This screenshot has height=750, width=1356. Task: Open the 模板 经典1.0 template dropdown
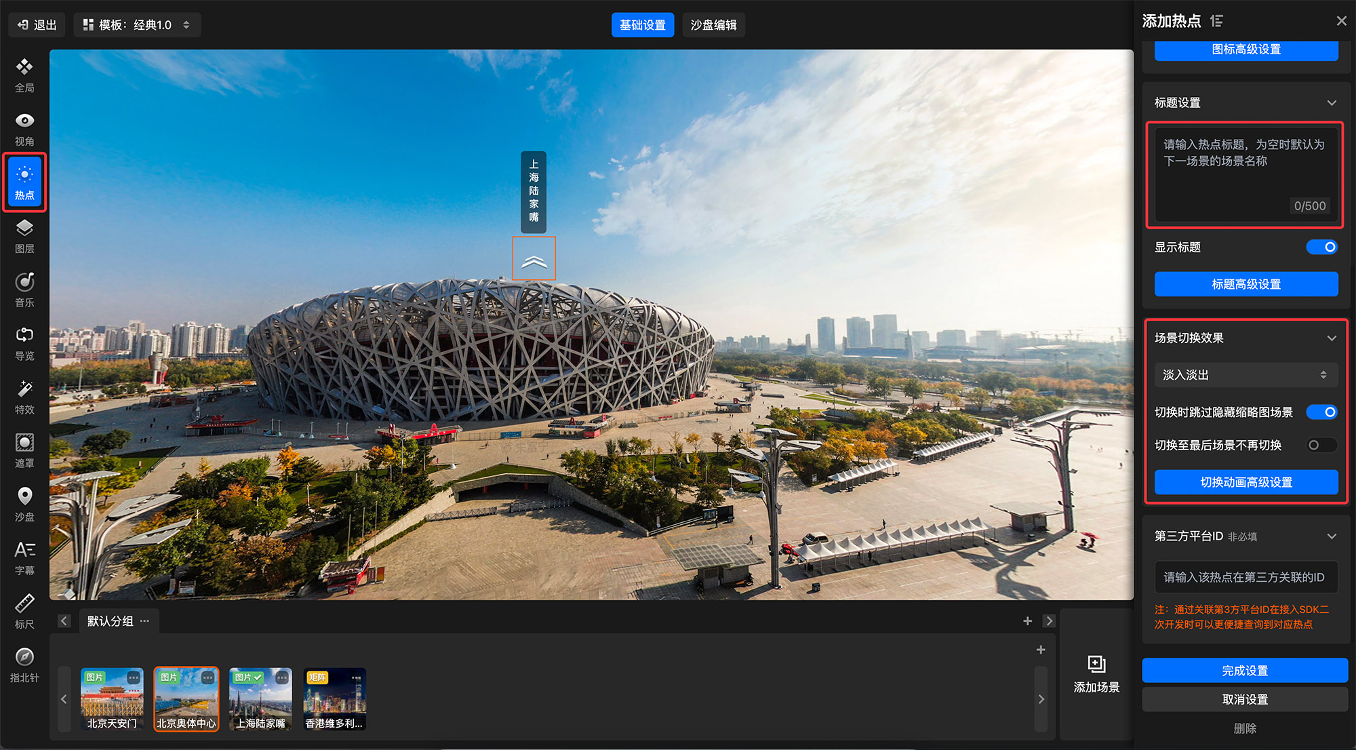[137, 25]
